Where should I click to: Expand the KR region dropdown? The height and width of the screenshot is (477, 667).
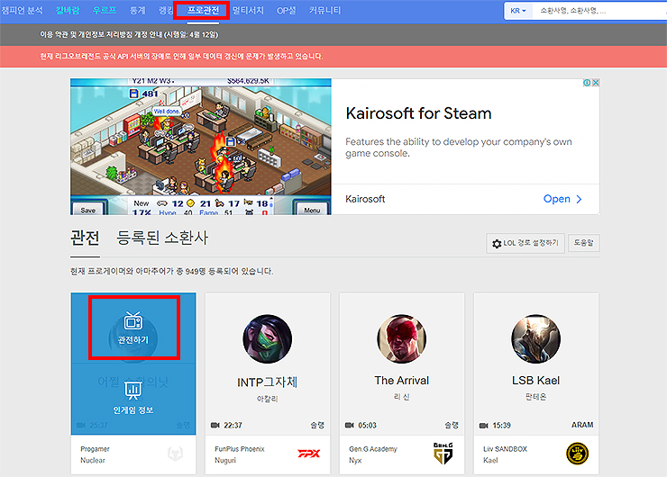coord(518,11)
